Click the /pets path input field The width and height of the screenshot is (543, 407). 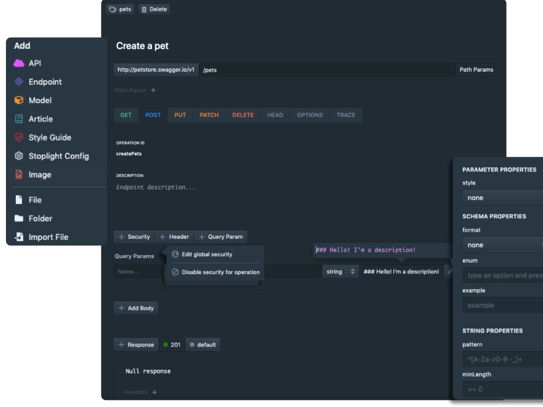point(327,69)
